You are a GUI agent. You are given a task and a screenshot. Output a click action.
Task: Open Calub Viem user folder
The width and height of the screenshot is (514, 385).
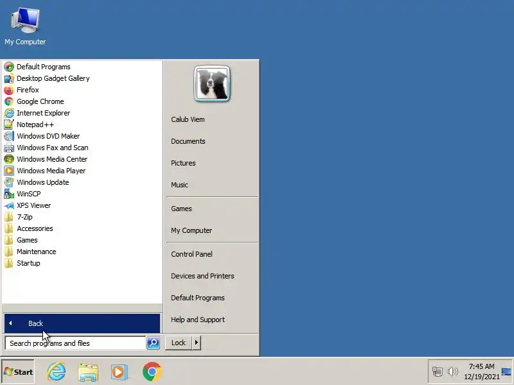tap(188, 119)
